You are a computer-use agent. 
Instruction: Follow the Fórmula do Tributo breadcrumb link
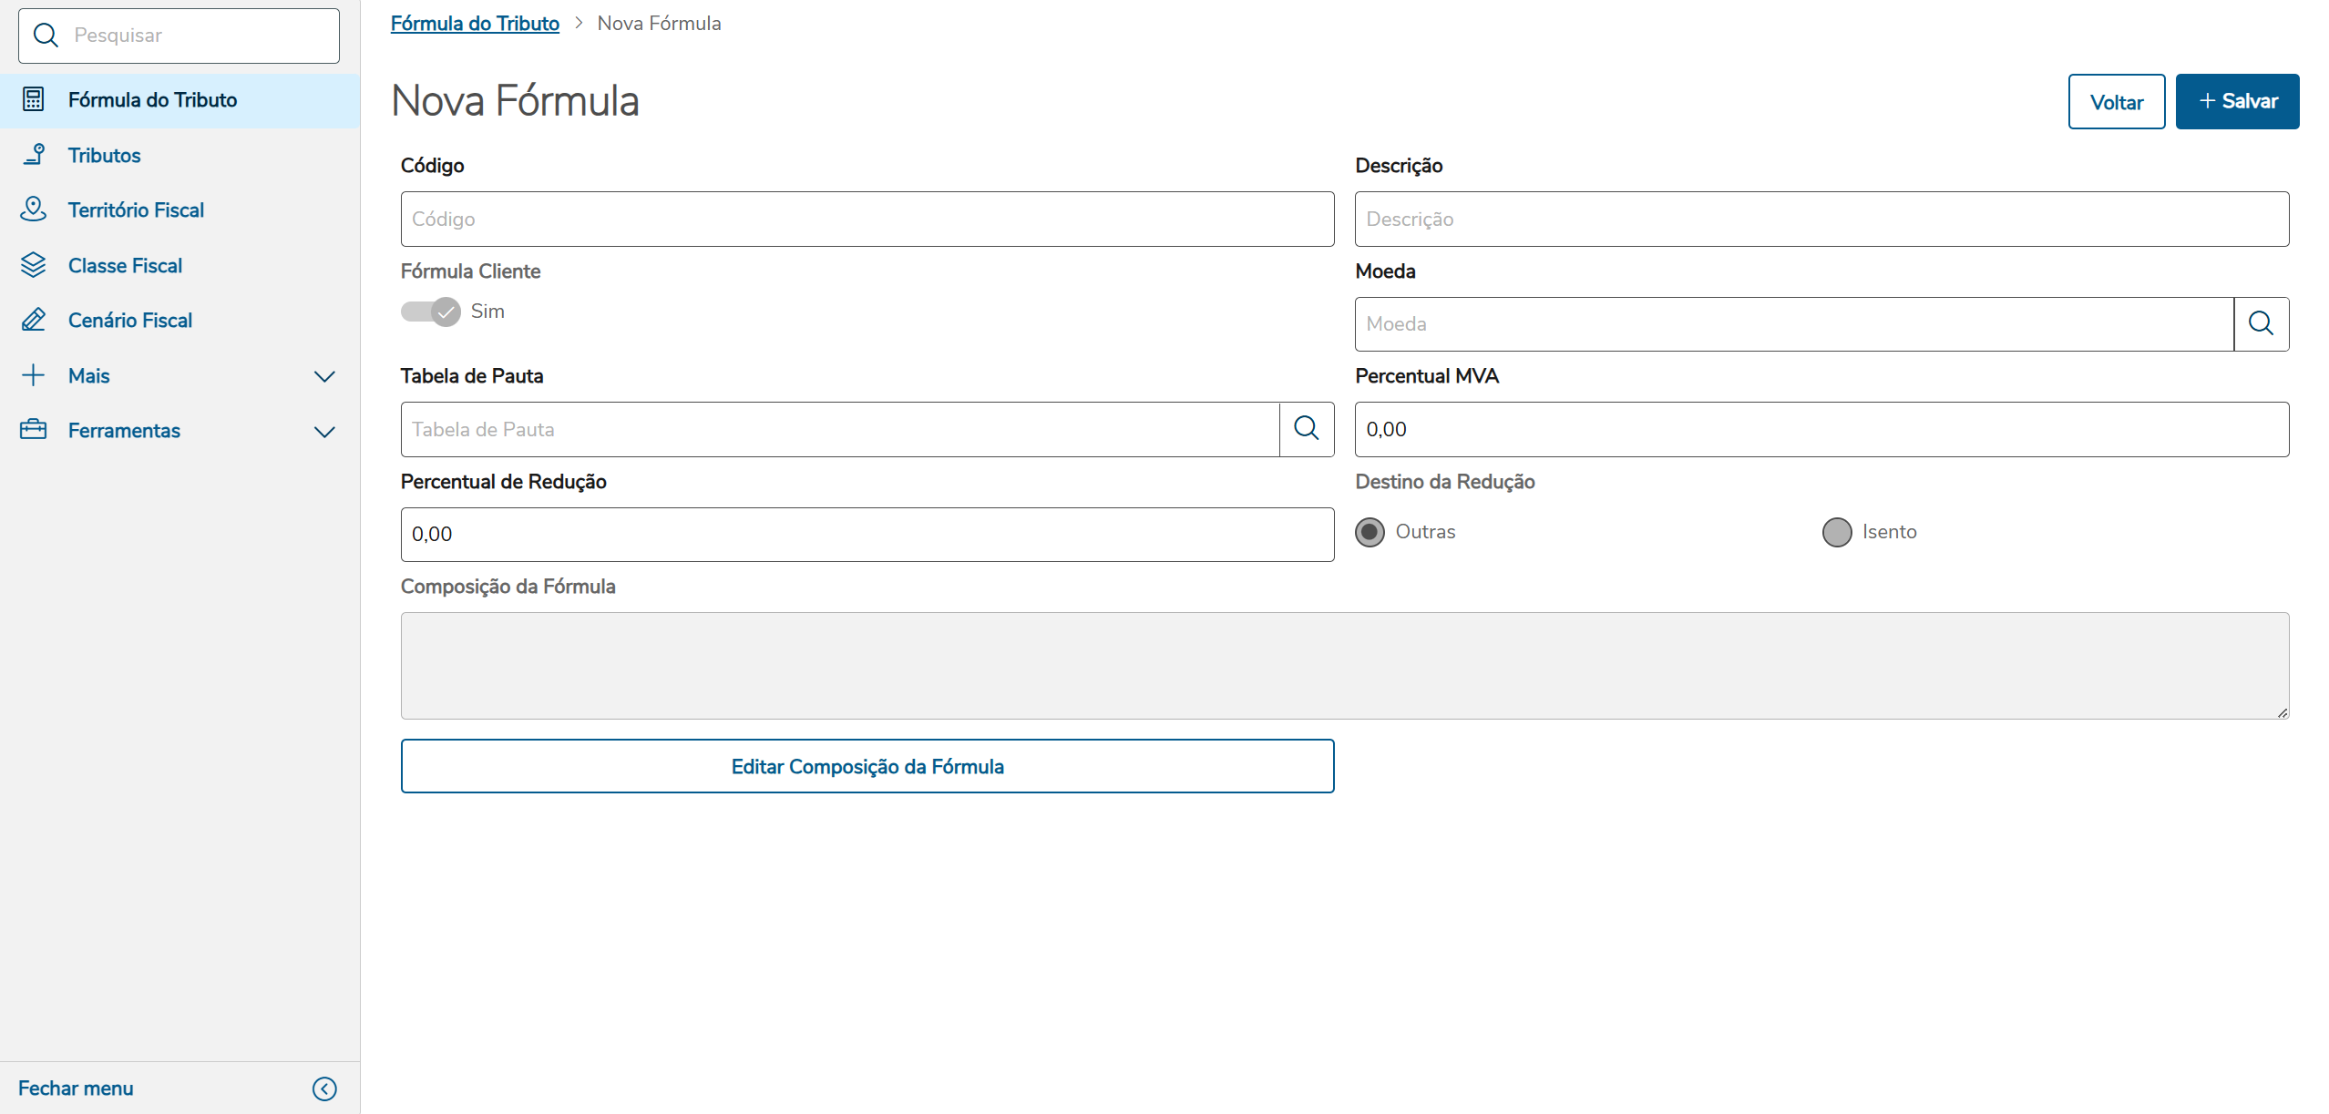click(475, 24)
